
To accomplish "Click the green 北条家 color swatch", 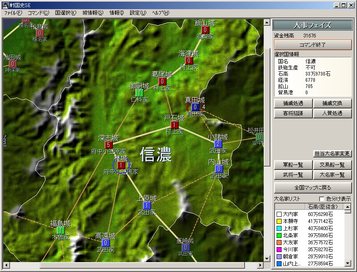I will [279, 235].
